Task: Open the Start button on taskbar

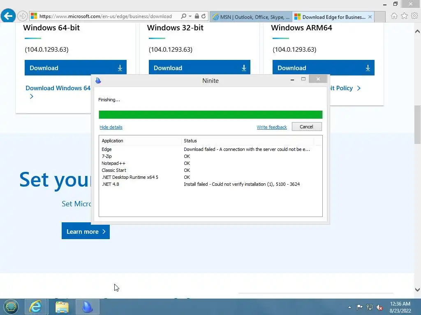Action: point(11,307)
